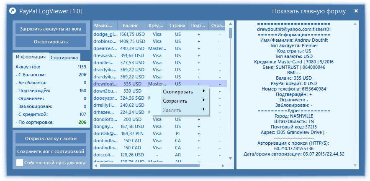
Task: Switch to the 'Информация' tab
Action: [31, 57]
